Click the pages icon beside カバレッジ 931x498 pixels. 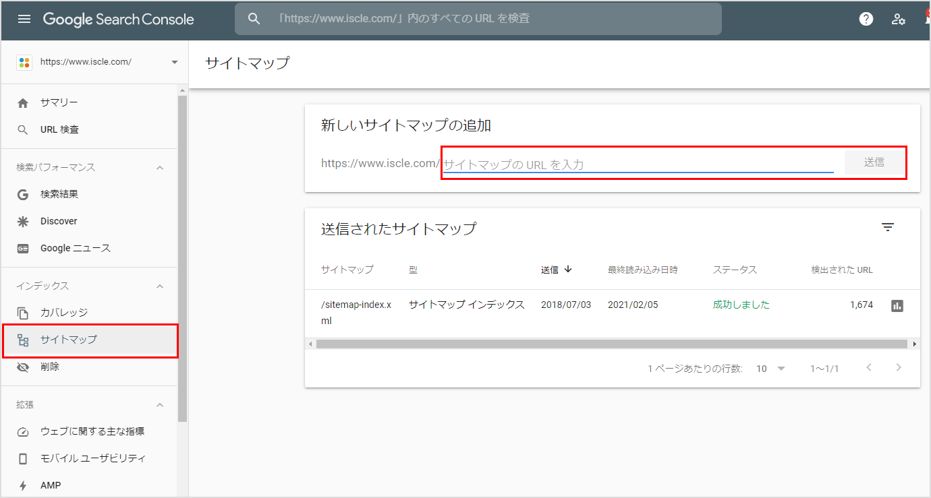pyautogui.click(x=23, y=313)
